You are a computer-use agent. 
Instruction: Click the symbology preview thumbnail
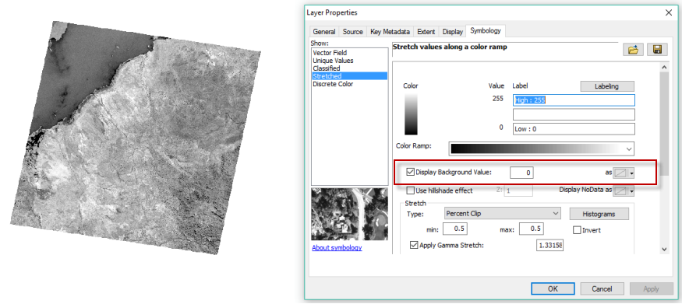tap(349, 214)
